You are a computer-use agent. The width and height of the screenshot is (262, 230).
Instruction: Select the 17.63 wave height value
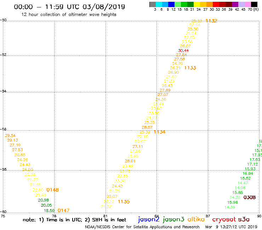click(255, 160)
